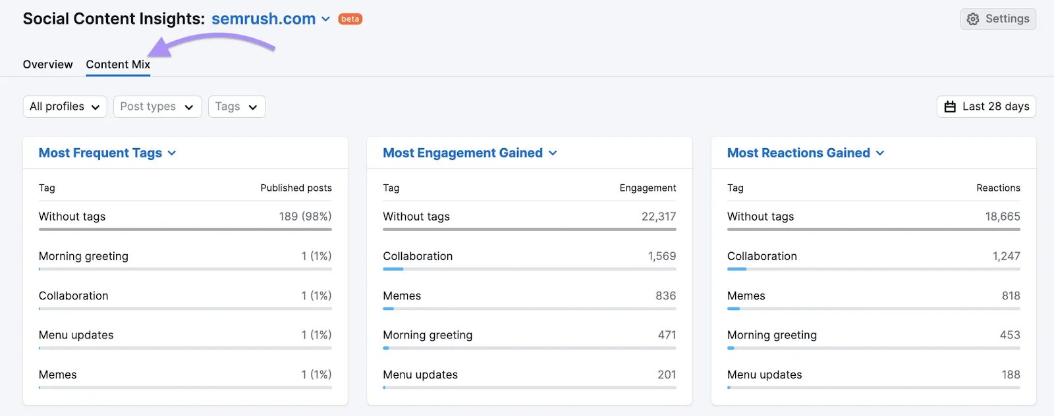Viewport: 1054px width, 416px height.
Task: Open the Tags filter dropdown
Action: 236,107
